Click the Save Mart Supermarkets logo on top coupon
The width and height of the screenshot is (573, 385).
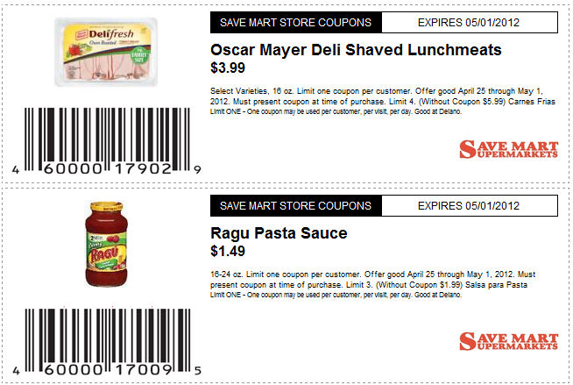coord(509,149)
